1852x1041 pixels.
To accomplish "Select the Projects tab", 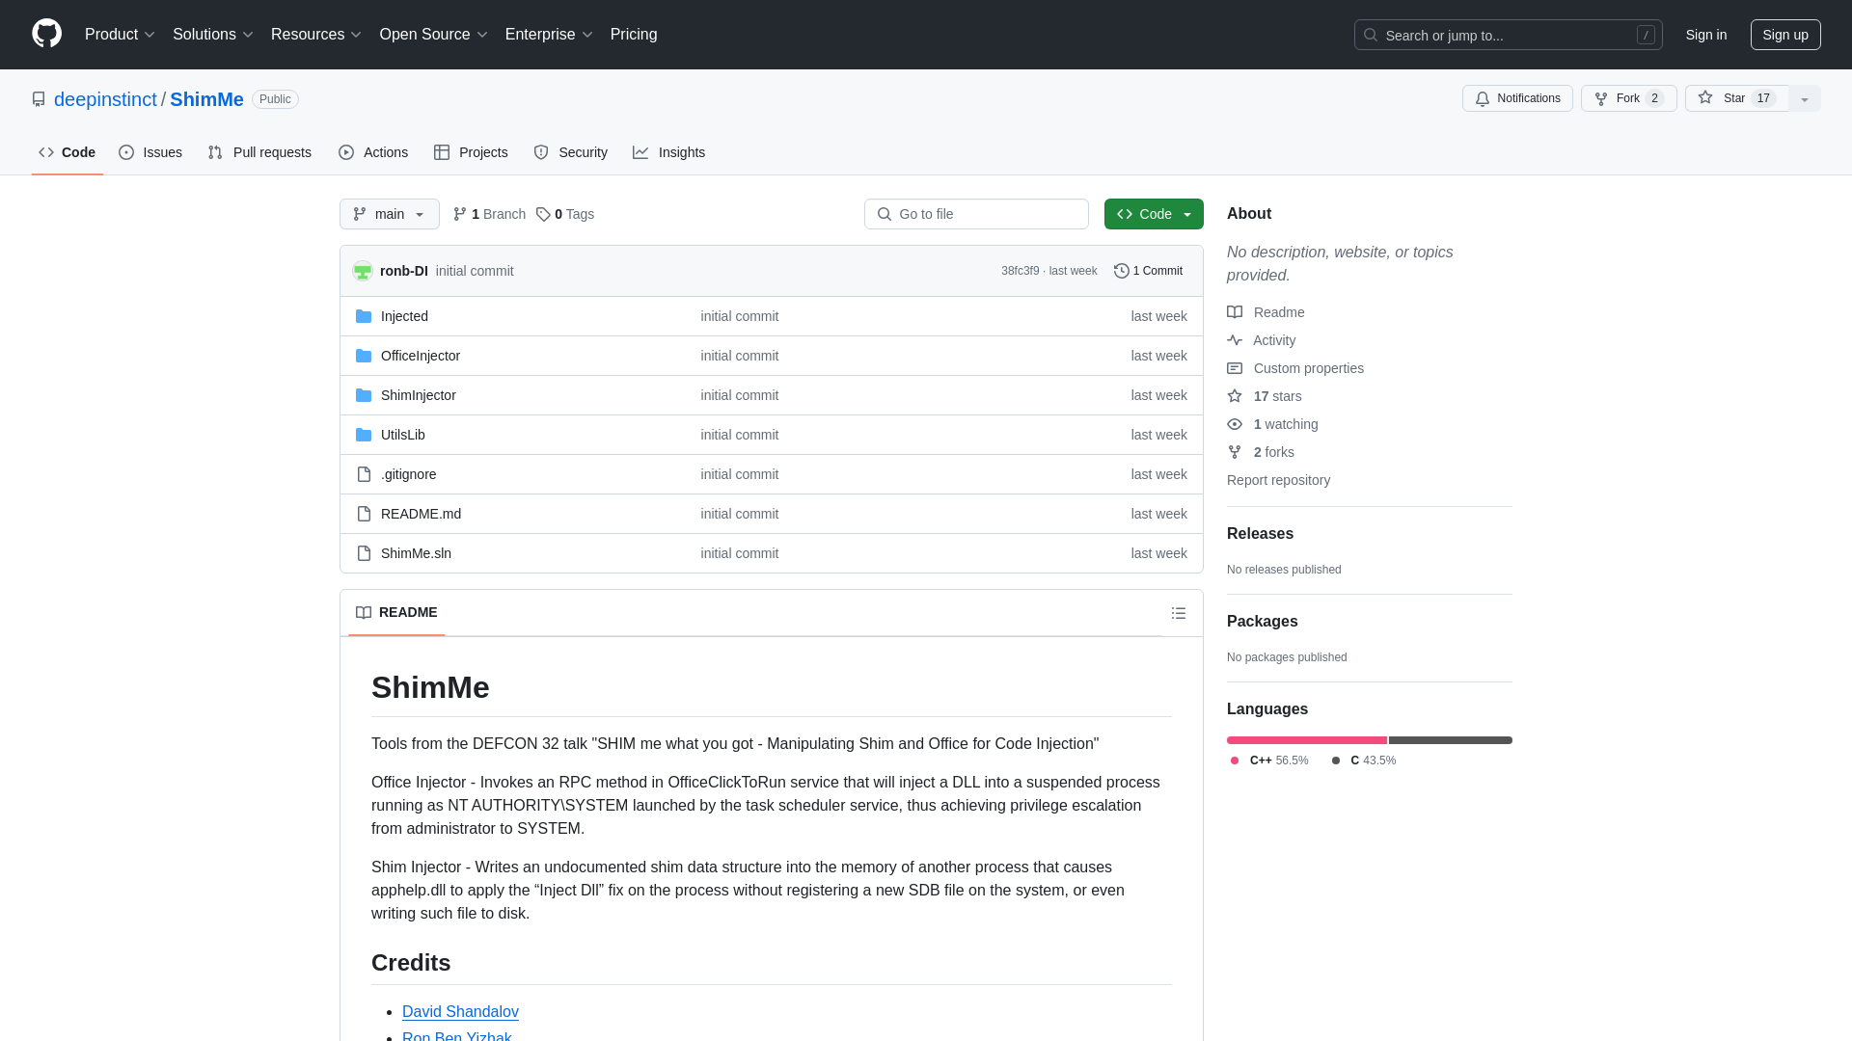I will coord(471,152).
